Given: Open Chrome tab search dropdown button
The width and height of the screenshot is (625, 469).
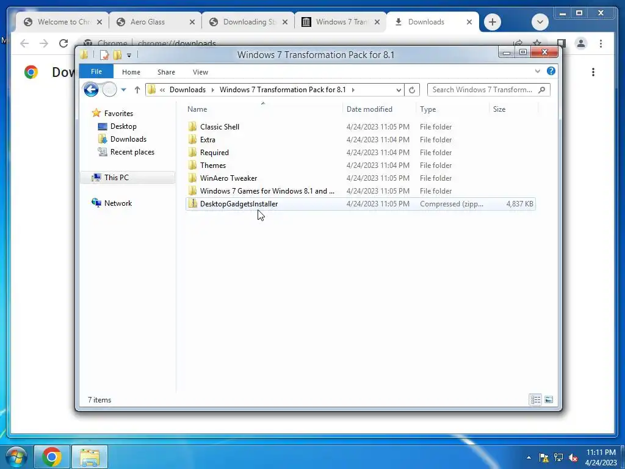Looking at the screenshot, I should click(x=540, y=22).
